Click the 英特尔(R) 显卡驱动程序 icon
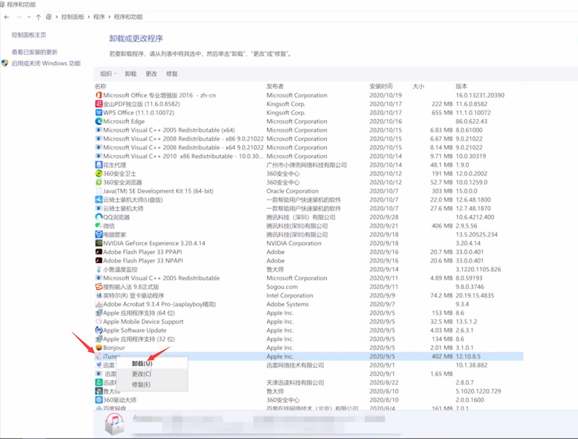Screen dimensions: 578x439 point(99,295)
